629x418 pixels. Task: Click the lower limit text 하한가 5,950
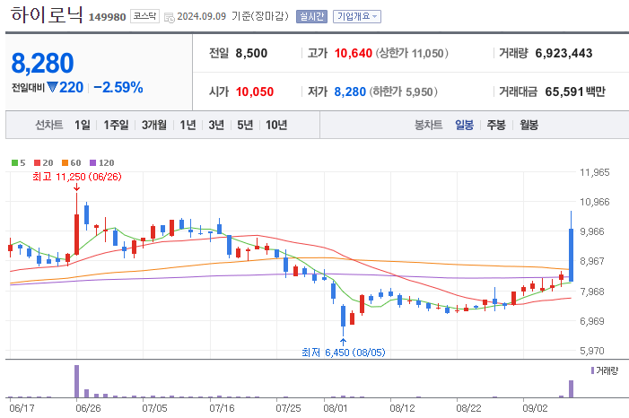tap(403, 91)
